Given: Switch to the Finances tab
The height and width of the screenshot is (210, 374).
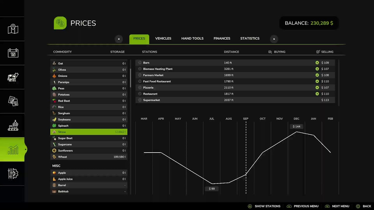Looking at the screenshot, I should tap(222, 38).
